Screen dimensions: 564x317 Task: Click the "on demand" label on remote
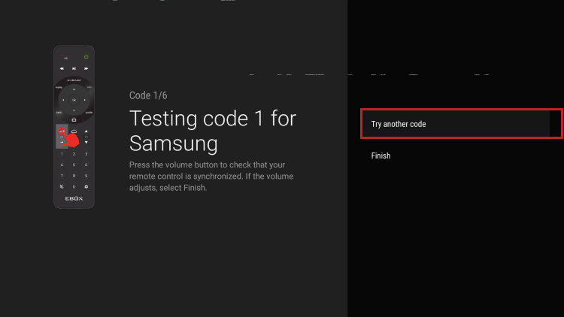click(x=74, y=79)
